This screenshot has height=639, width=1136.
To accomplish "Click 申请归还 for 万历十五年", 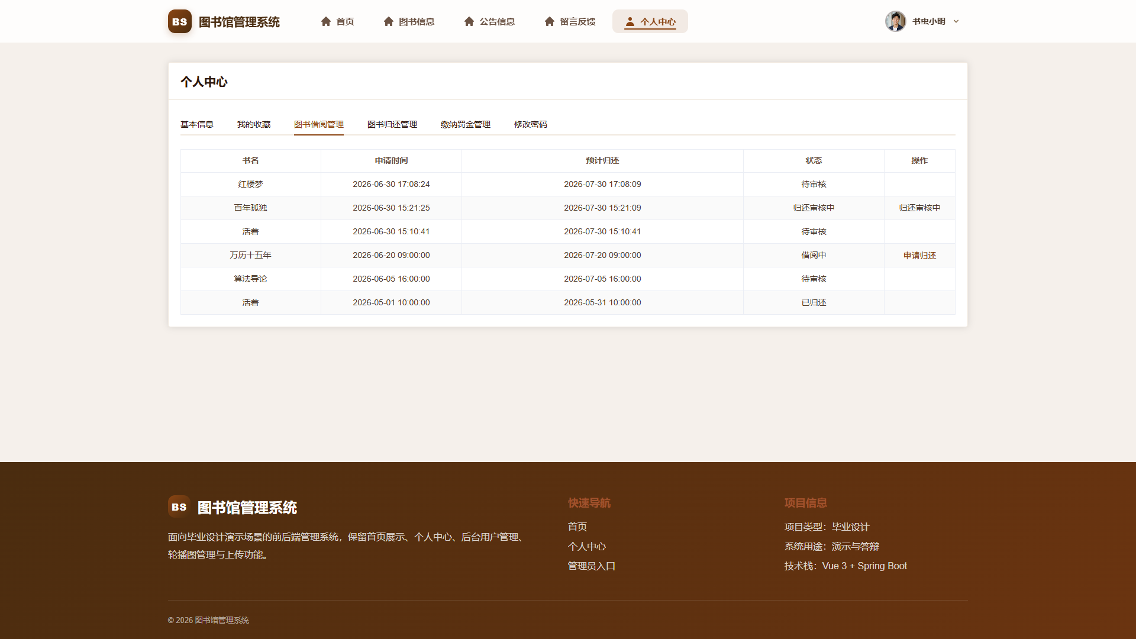I will tap(919, 256).
